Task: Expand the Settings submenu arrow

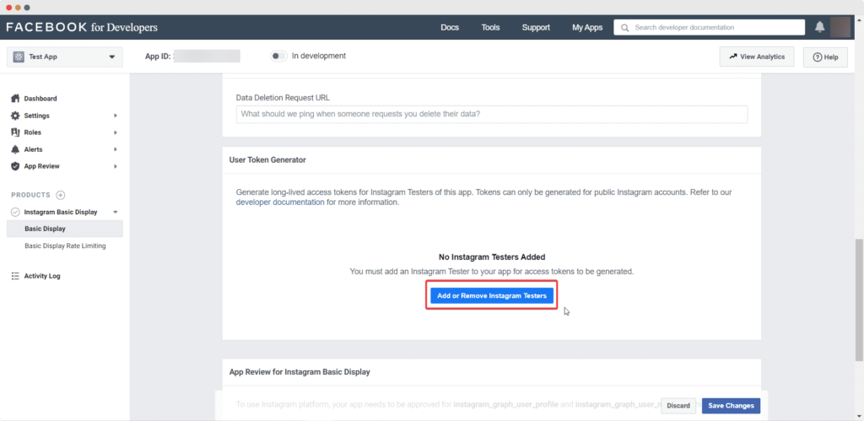Action: click(x=116, y=116)
